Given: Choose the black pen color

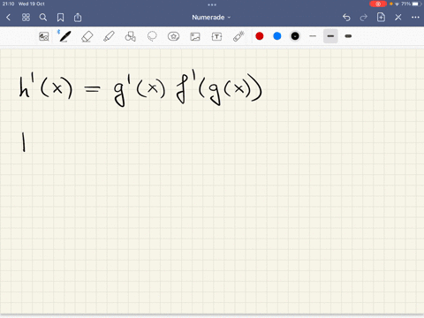Looking at the screenshot, I should (295, 36).
